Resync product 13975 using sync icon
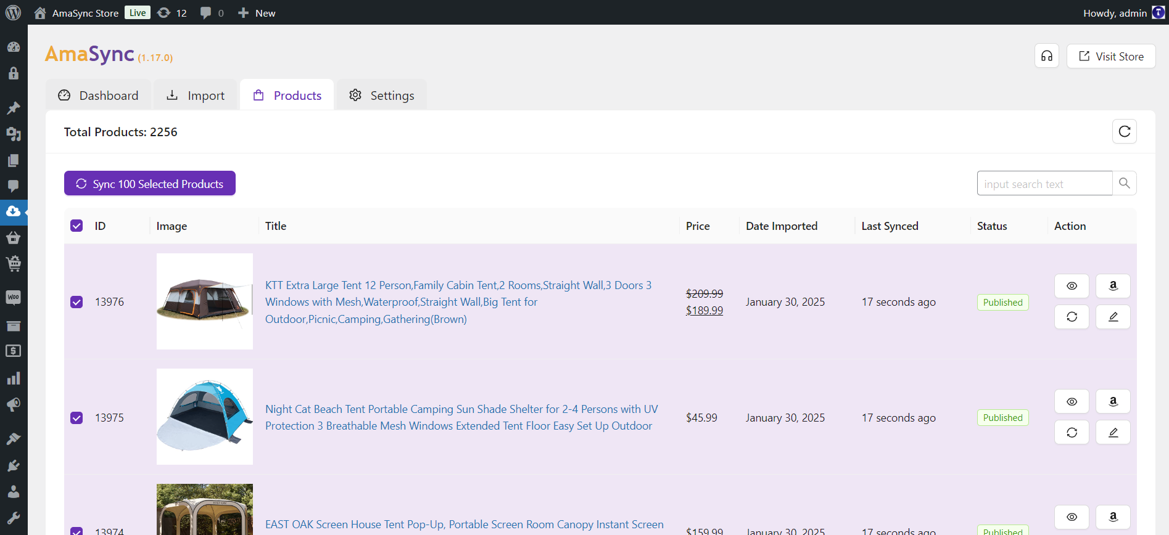Screen dimensions: 1169x535 pos(1072,433)
